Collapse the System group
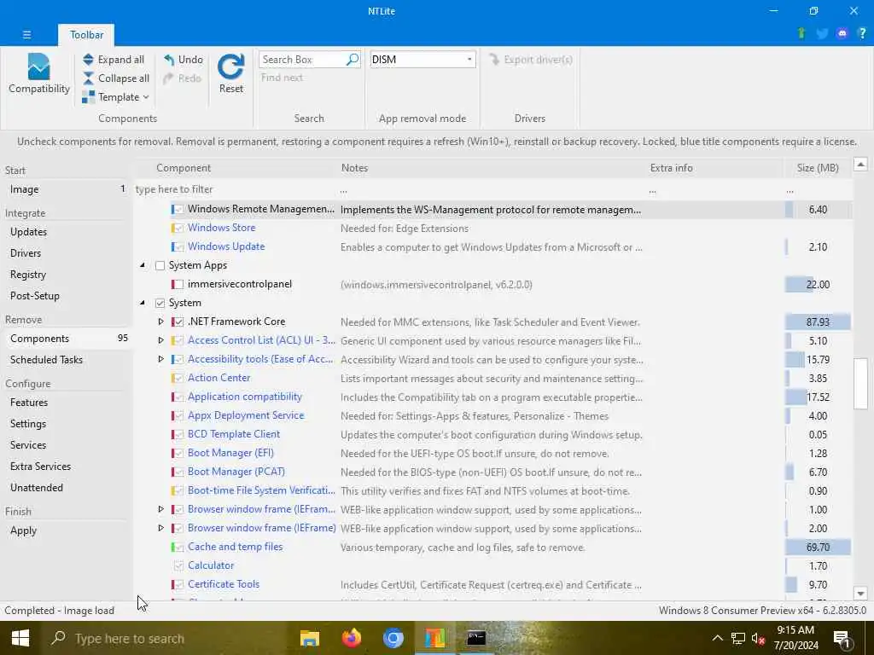 point(143,303)
